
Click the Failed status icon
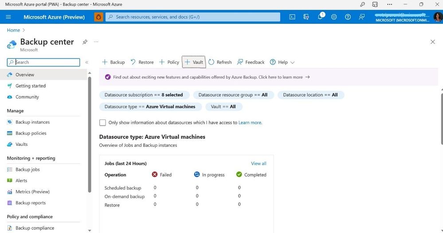point(155,174)
